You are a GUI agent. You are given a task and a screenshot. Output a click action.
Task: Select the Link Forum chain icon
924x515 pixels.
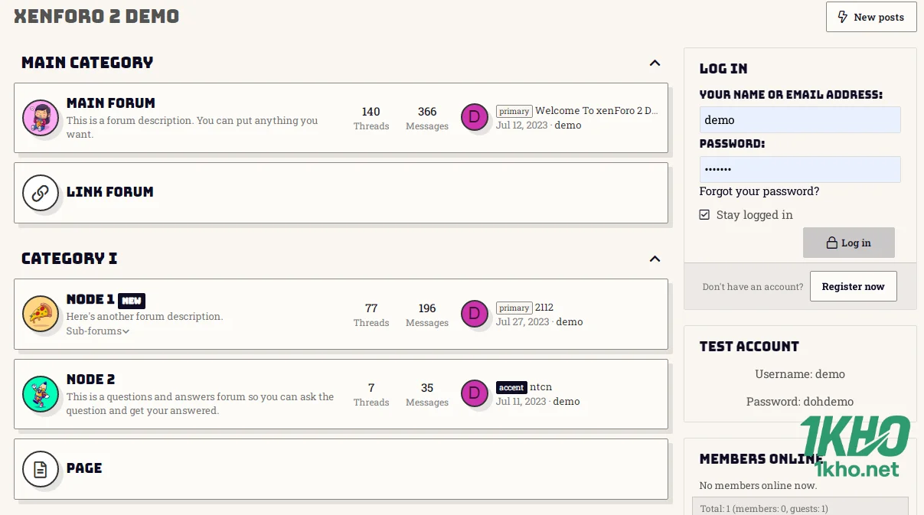pos(41,193)
